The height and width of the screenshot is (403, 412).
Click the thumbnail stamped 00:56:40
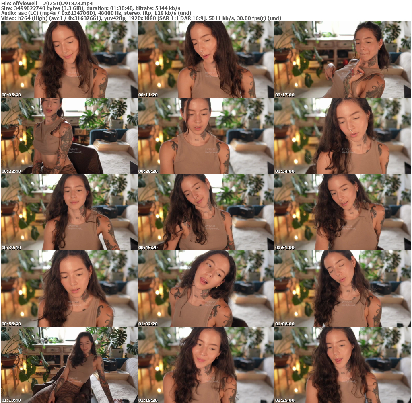point(69,288)
